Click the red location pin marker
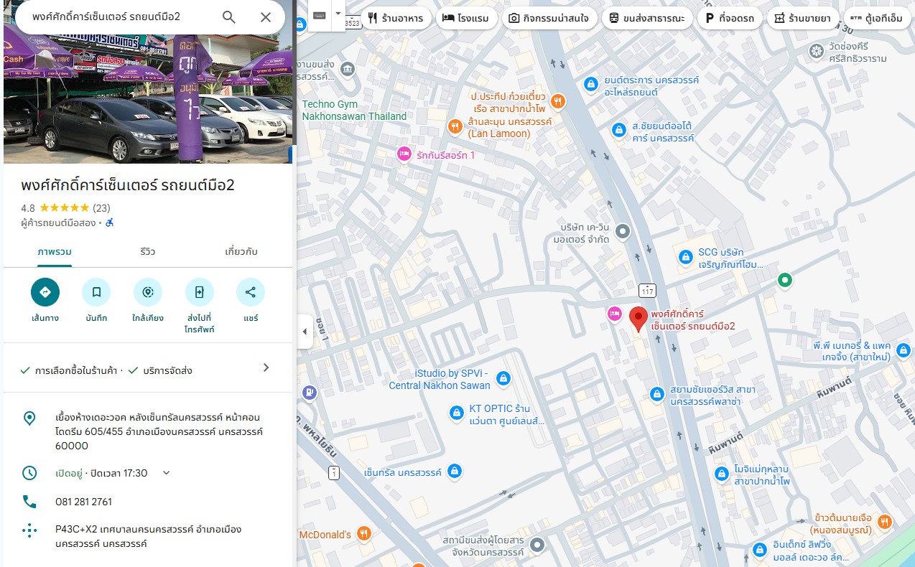The height and width of the screenshot is (567, 915). pos(638,318)
